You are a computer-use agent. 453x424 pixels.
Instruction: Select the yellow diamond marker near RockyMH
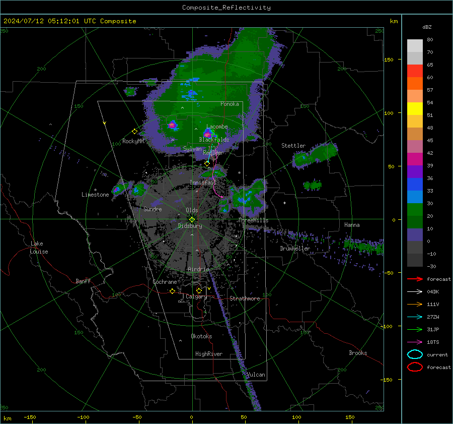click(134, 132)
